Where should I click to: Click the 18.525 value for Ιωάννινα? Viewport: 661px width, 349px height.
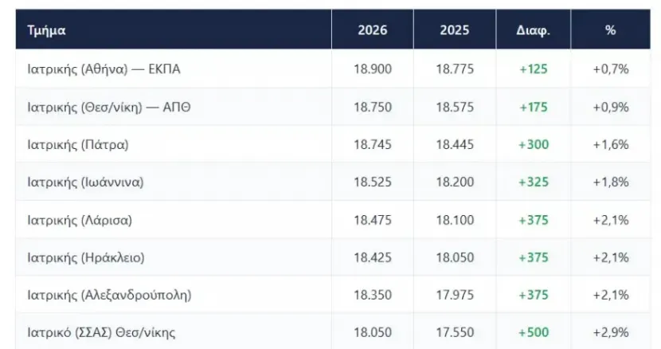coord(372,182)
